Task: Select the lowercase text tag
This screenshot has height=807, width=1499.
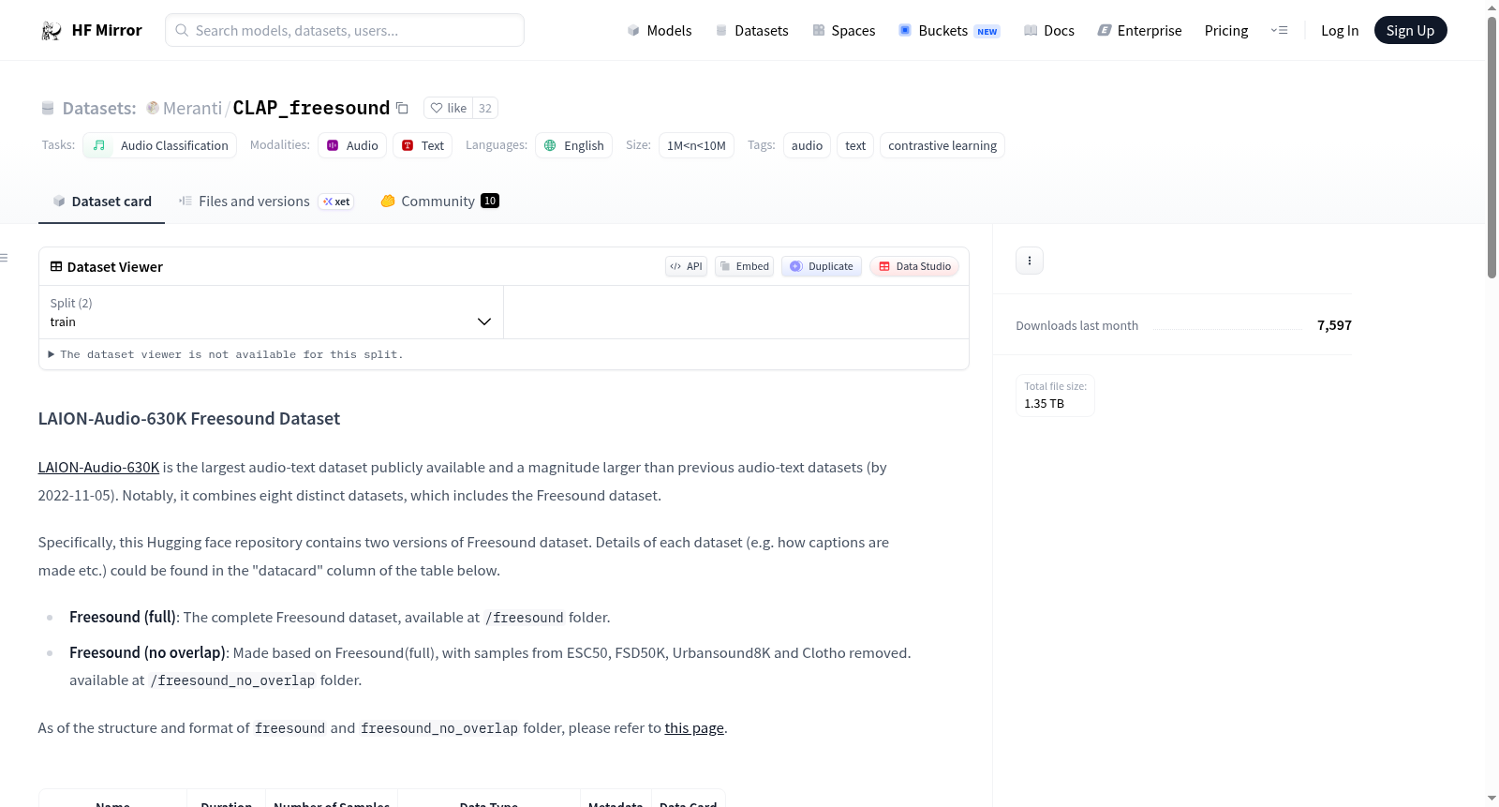Action: coord(855,145)
